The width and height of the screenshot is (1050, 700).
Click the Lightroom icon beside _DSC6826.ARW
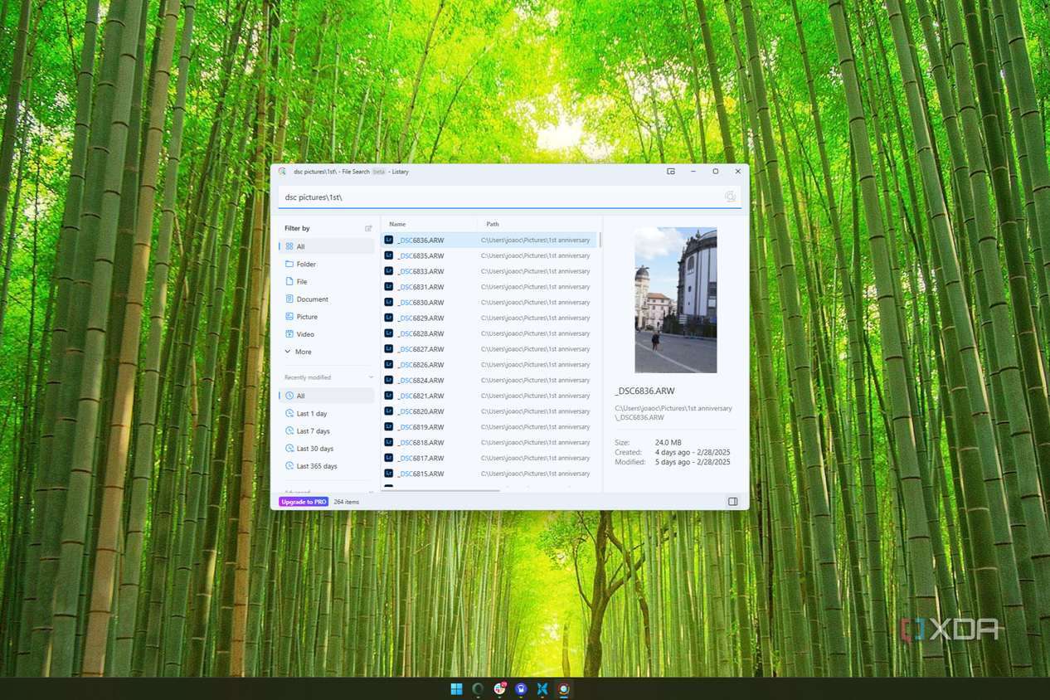[x=388, y=364]
